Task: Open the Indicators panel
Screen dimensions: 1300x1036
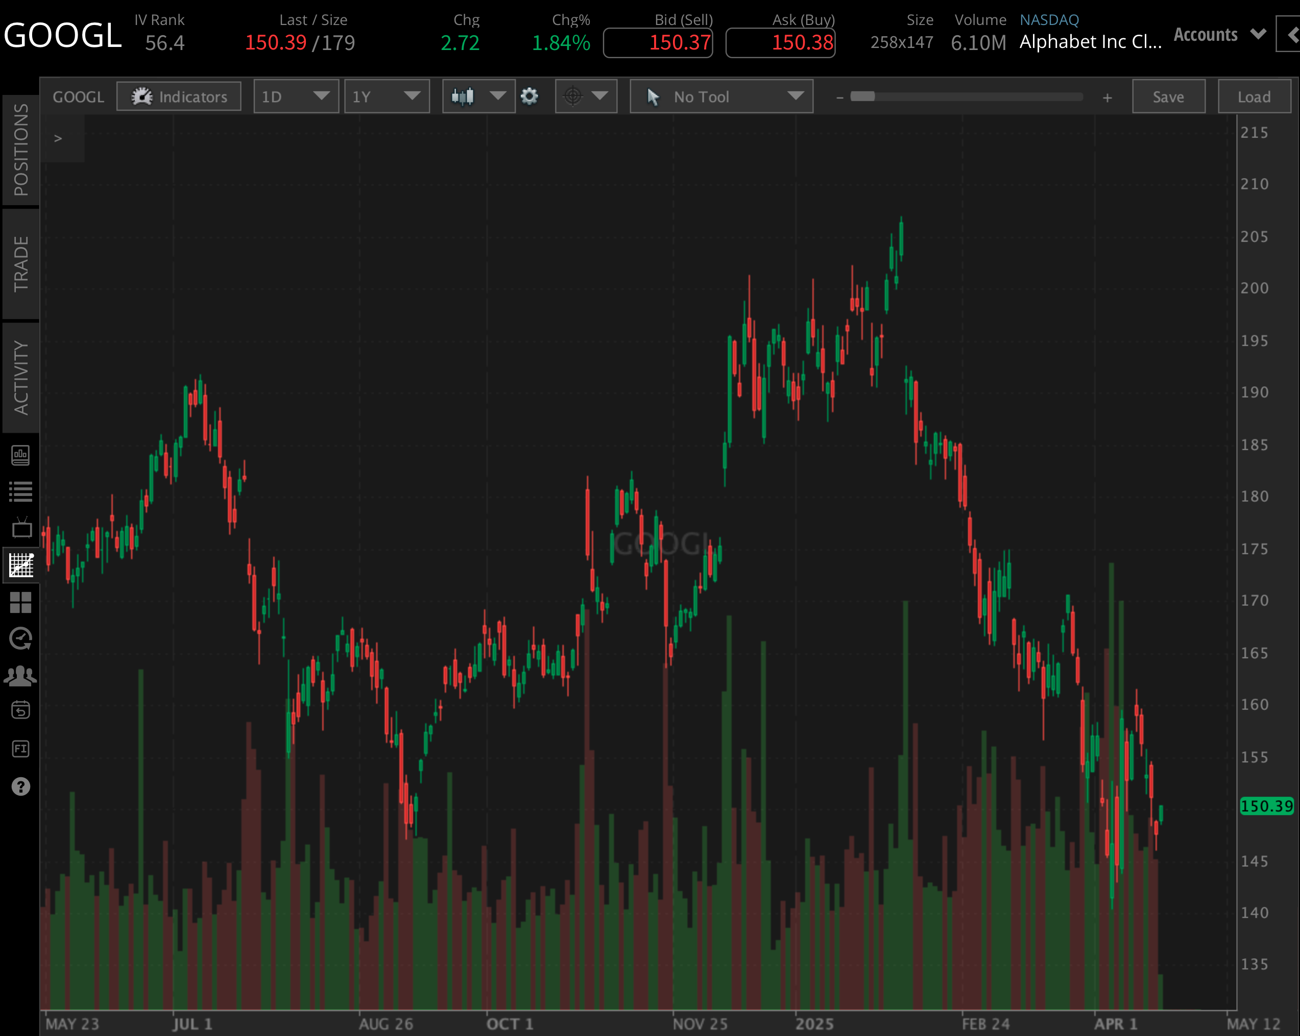Action: pos(179,96)
